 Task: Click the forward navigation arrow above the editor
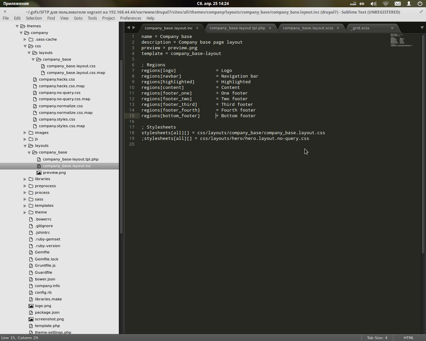point(132,28)
